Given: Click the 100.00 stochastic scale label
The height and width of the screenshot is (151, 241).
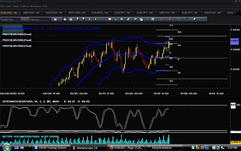Looking at the screenshot, I should 235,105.
